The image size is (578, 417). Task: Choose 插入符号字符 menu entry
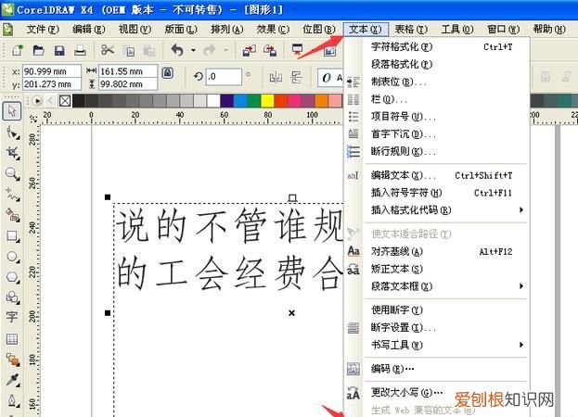pyautogui.click(x=437, y=193)
